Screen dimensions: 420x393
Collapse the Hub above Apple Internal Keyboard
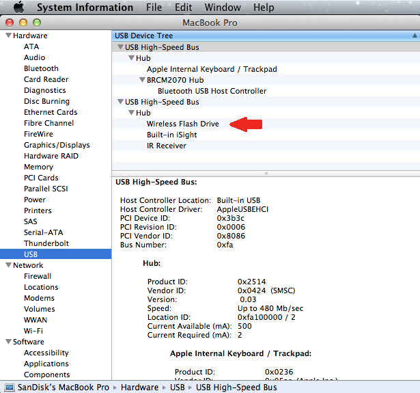(131, 58)
